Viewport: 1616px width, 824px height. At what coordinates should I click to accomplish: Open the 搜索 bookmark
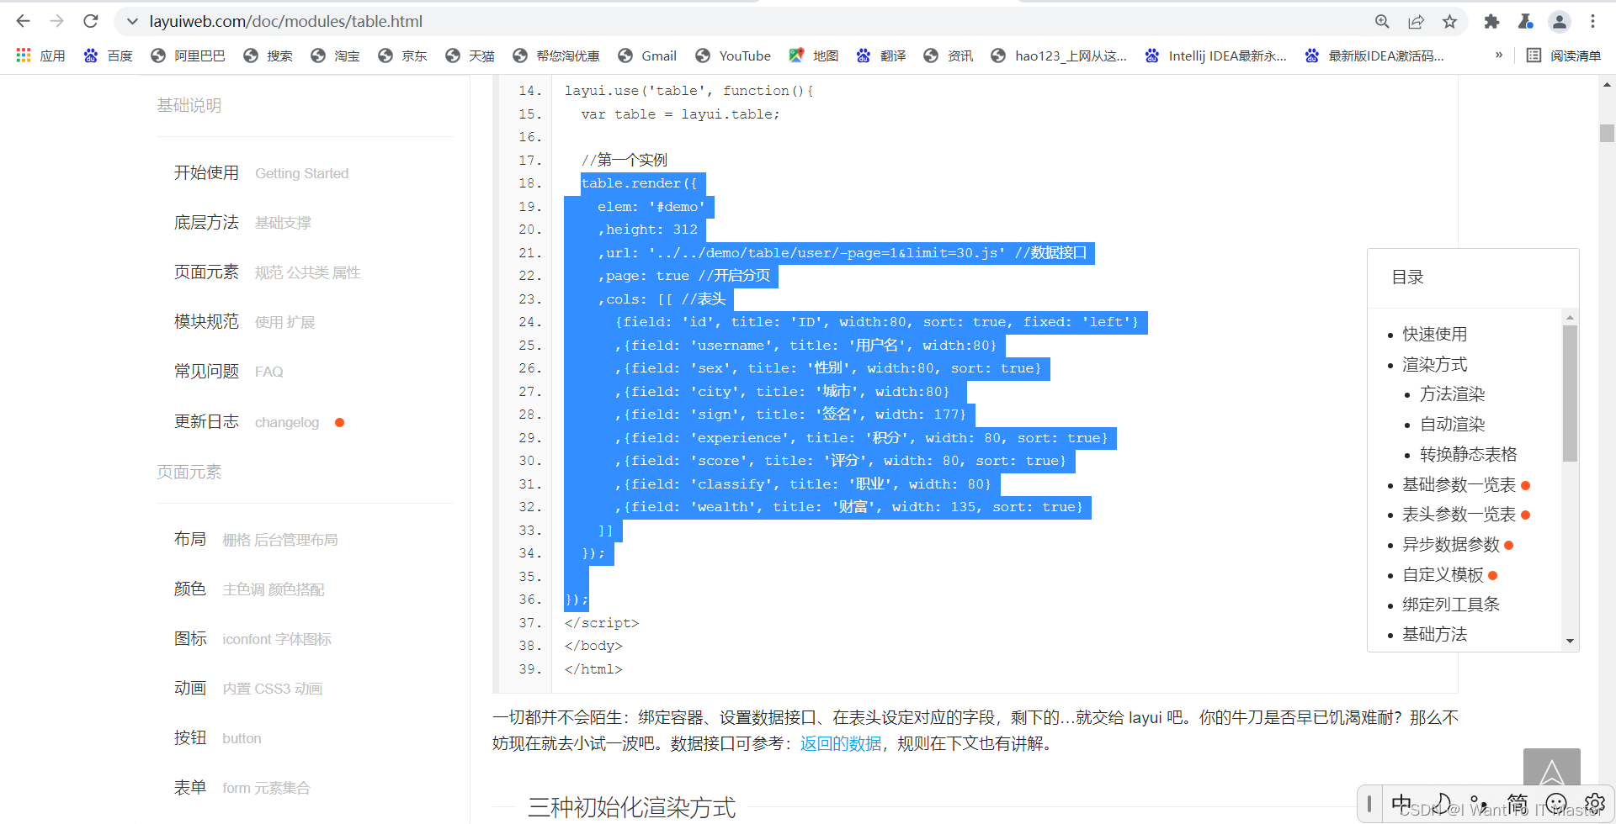tap(268, 55)
